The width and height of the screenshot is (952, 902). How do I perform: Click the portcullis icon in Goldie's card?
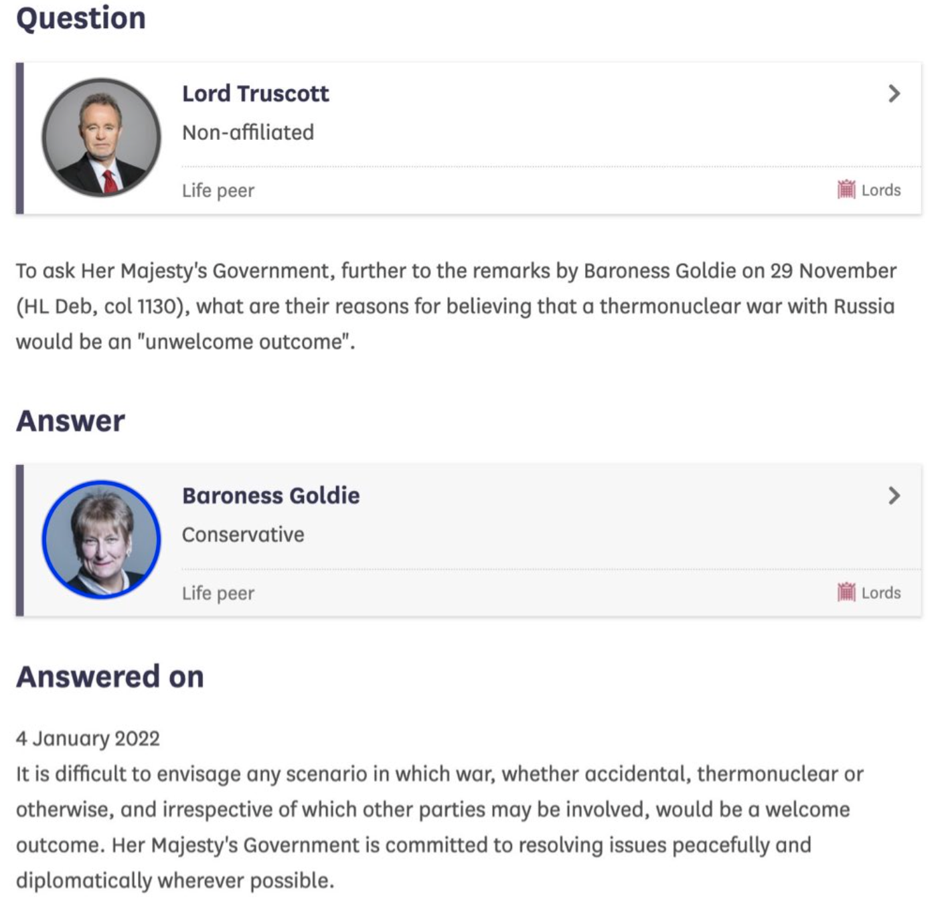846,592
